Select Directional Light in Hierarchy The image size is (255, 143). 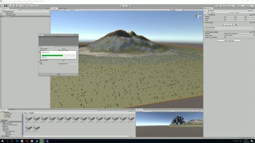click(11, 15)
